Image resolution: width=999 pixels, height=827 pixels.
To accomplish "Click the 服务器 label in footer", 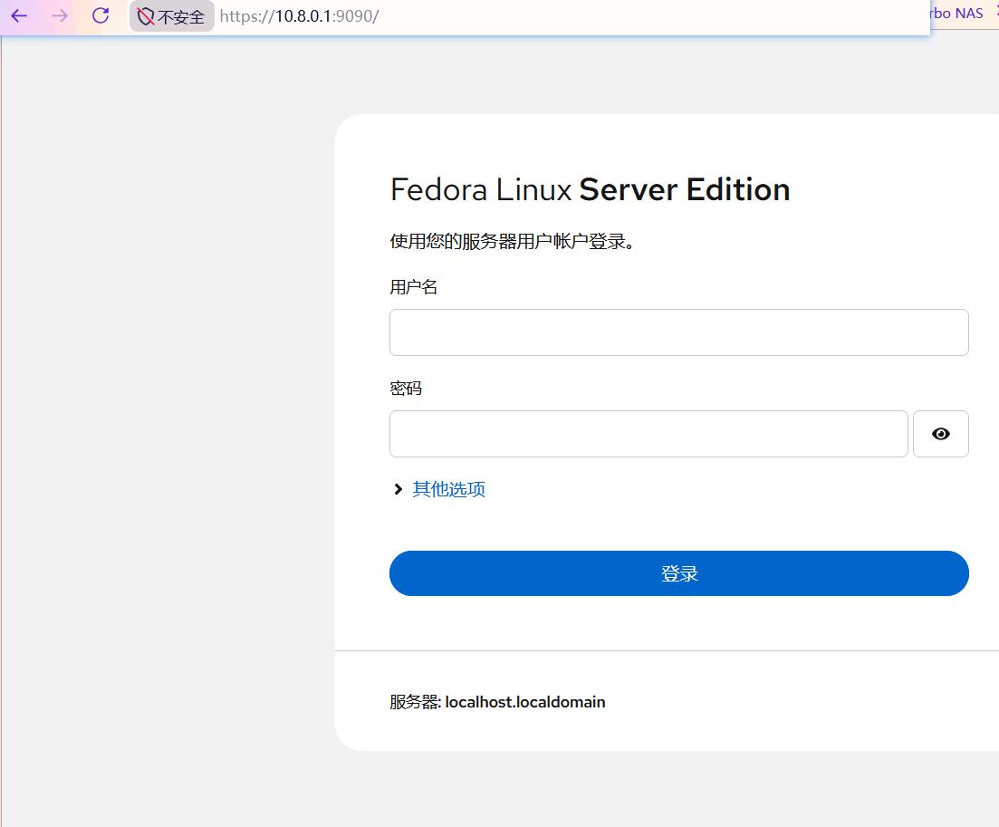I will pyautogui.click(x=414, y=702).
